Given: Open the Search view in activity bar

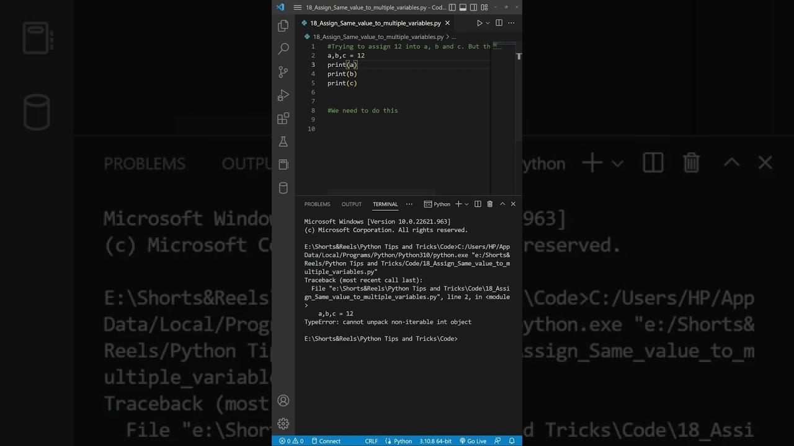Looking at the screenshot, I should [x=283, y=48].
